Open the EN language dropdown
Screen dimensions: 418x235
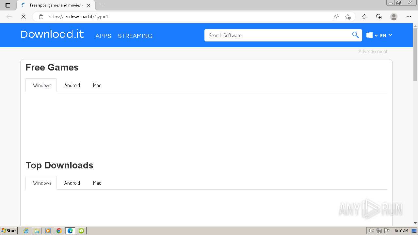pyautogui.click(x=386, y=35)
